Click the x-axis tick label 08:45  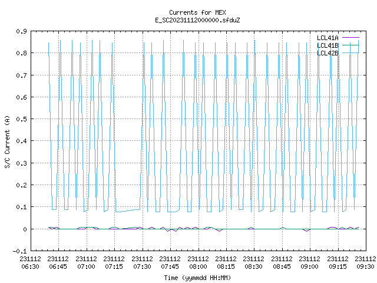tap(282, 266)
